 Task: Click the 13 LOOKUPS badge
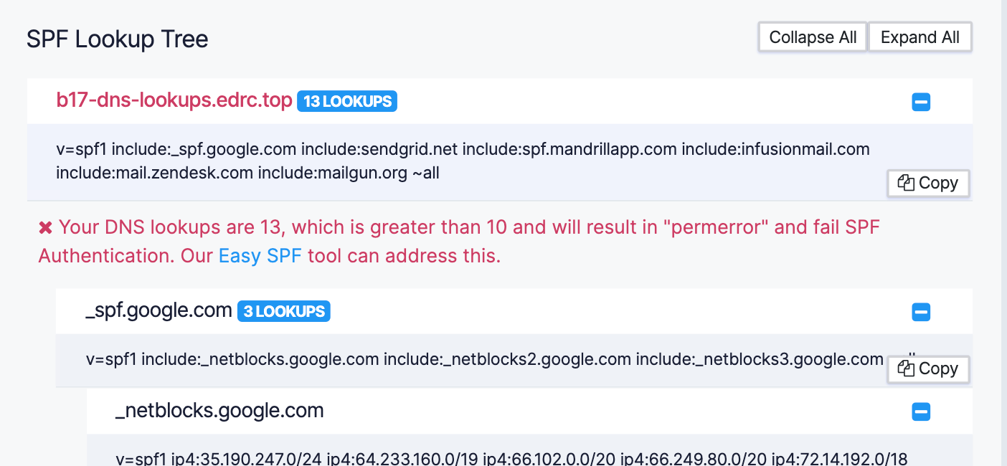[347, 102]
